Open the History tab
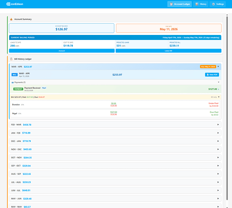 201,4
